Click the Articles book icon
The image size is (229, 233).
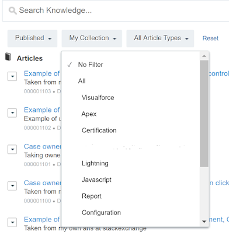click(8, 57)
